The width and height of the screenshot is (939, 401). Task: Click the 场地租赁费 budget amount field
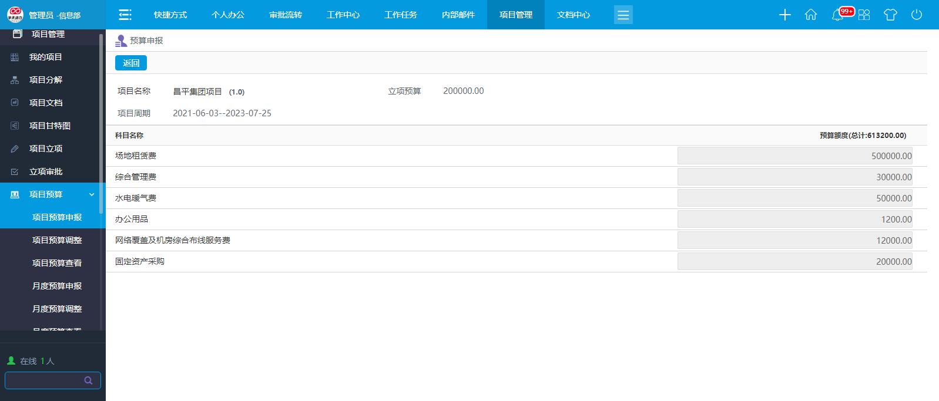tap(794, 156)
